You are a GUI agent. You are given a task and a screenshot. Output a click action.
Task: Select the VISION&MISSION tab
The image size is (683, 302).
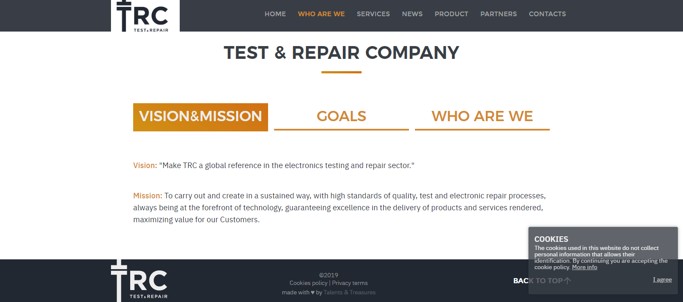(201, 117)
